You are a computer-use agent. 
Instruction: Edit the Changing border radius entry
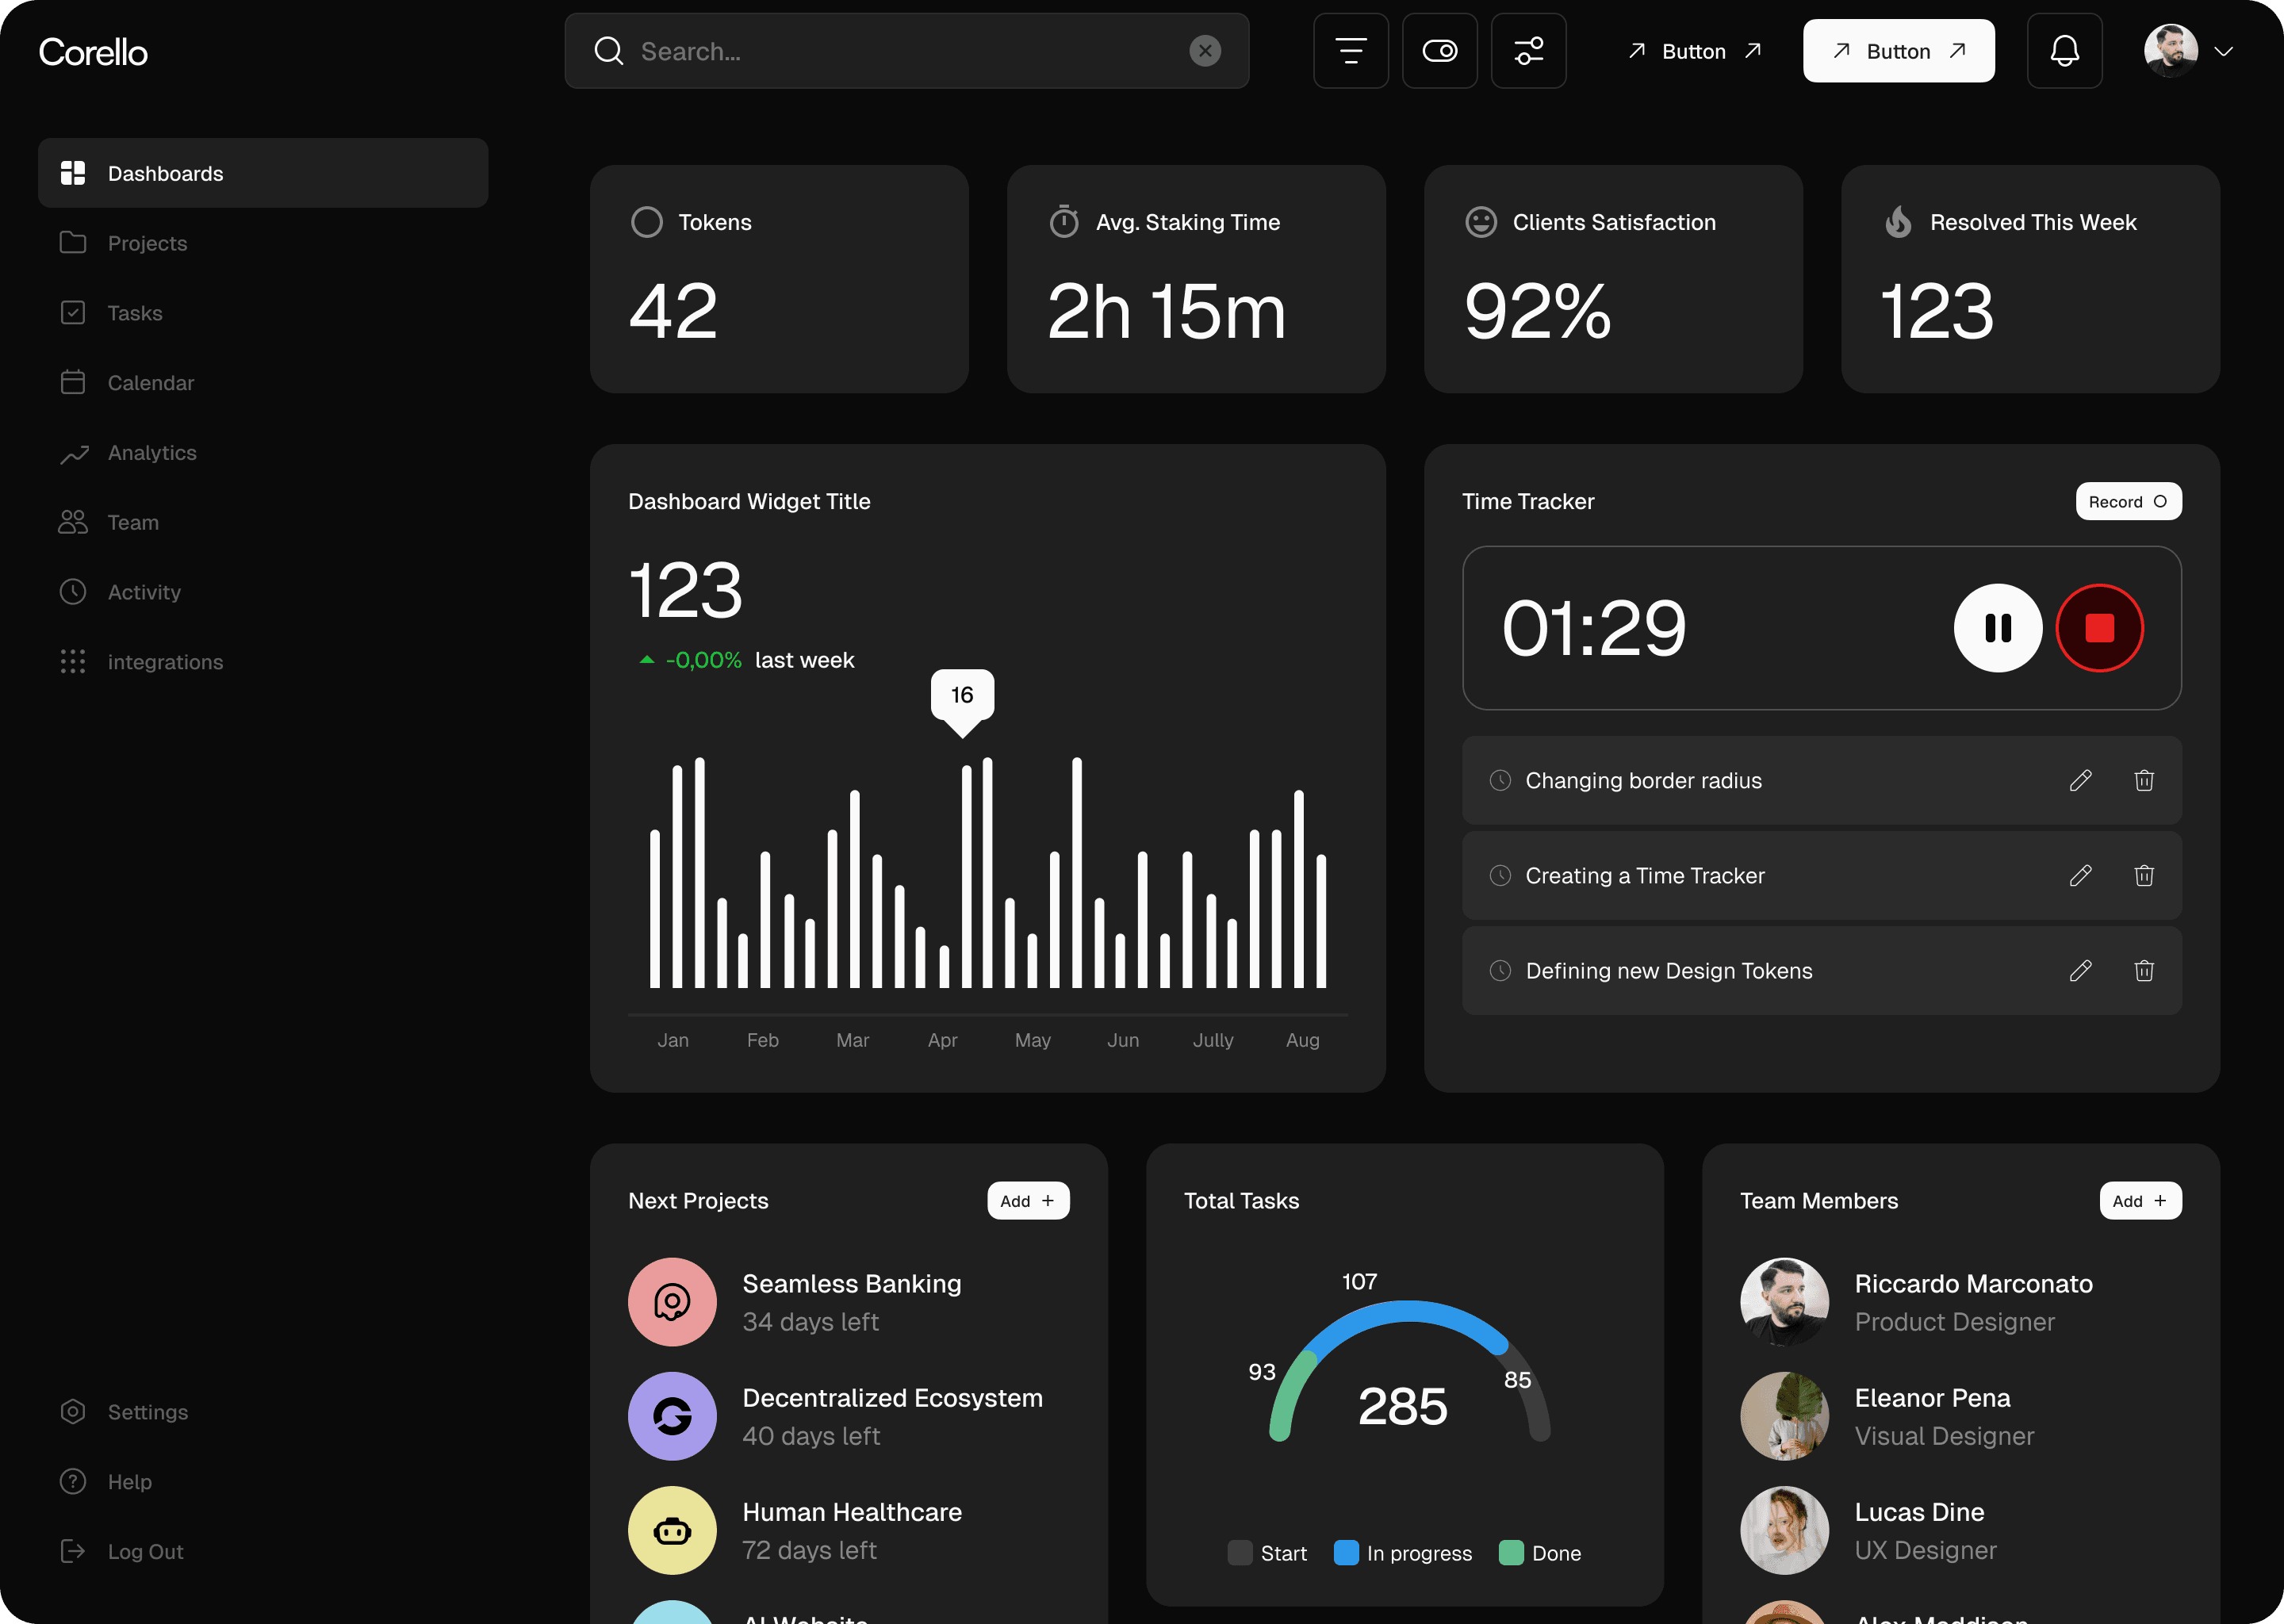pyautogui.click(x=2080, y=781)
